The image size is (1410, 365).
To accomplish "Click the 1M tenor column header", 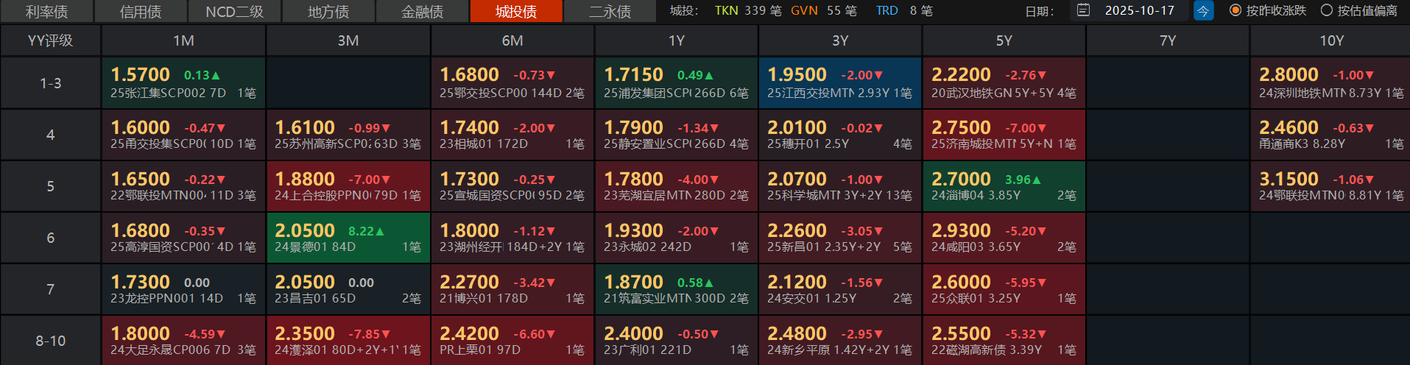I will coord(183,40).
